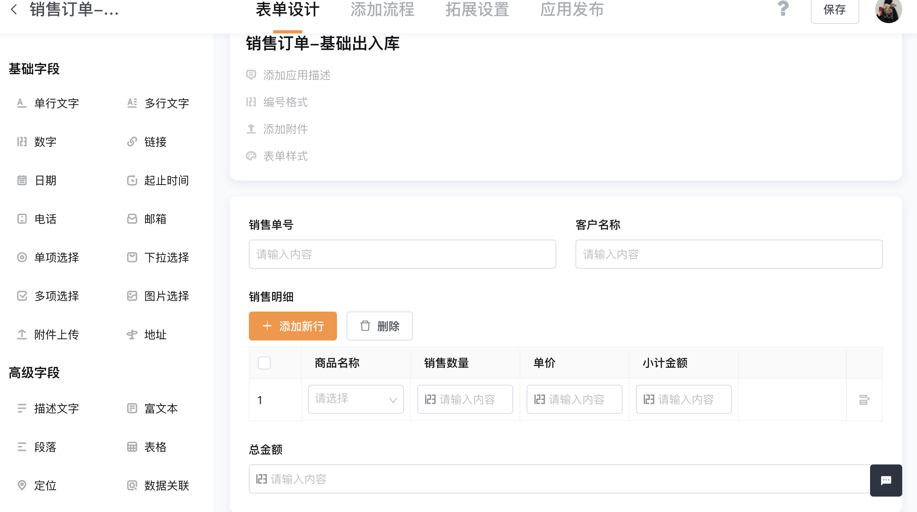Screen dimensions: 917x512
Task: Open 表单样式 option
Action: coord(285,156)
